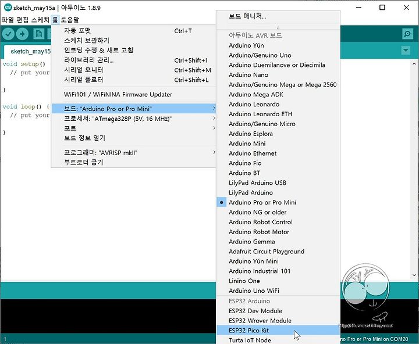Click line number 1 in status bar

point(5,339)
